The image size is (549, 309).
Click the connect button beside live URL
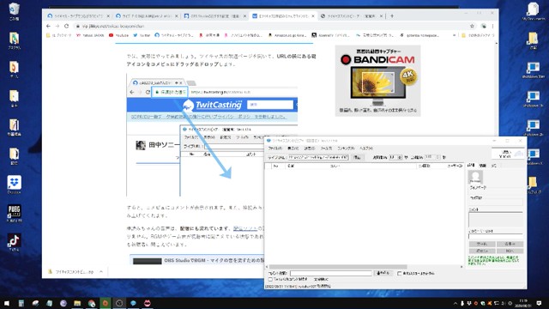click(x=357, y=158)
